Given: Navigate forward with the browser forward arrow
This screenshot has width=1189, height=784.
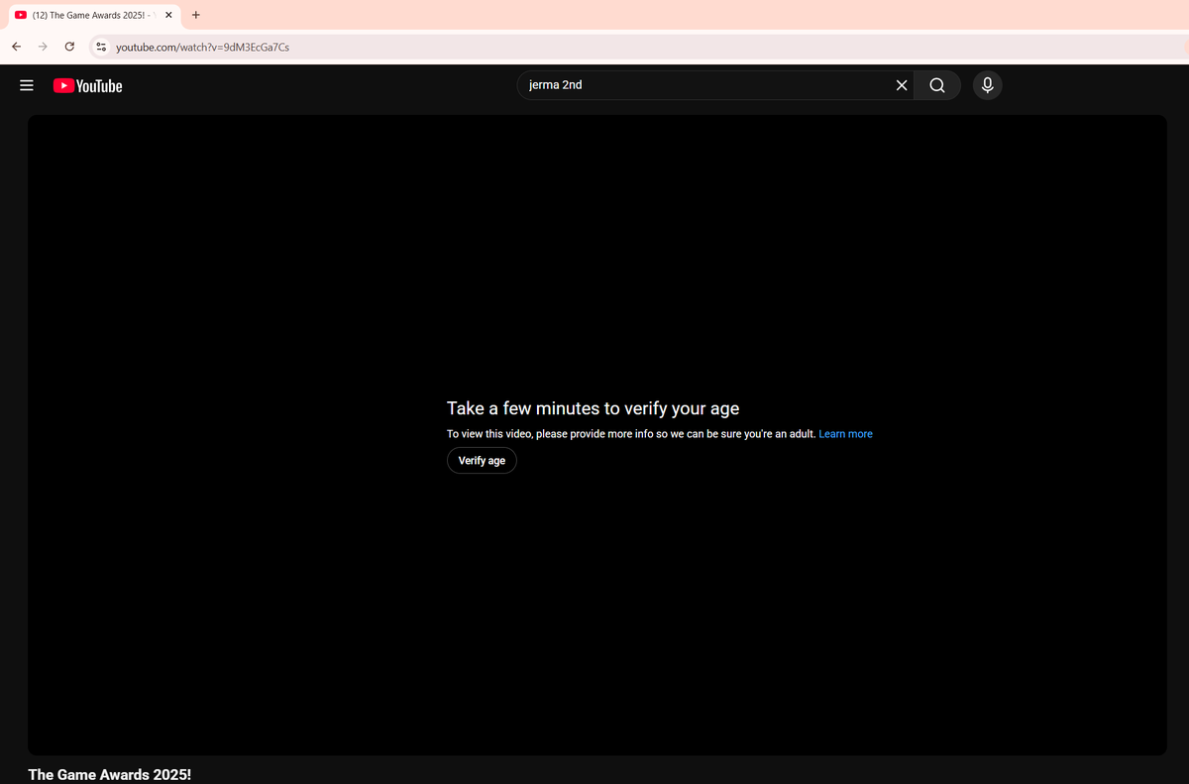Looking at the screenshot, I should click(x=43, y=47).
